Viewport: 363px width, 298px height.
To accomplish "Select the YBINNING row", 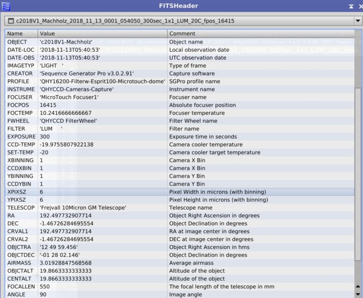I will coord(180,176).
